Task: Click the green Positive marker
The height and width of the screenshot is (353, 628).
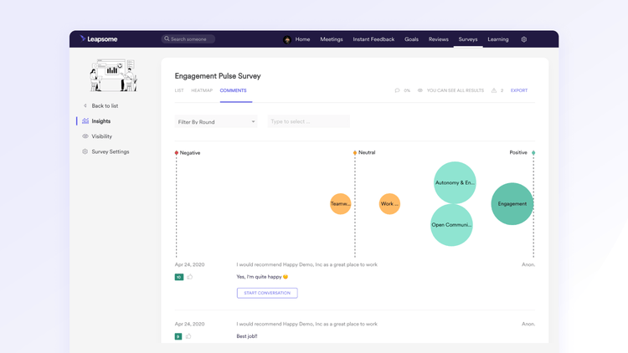Action: point(533,153)
